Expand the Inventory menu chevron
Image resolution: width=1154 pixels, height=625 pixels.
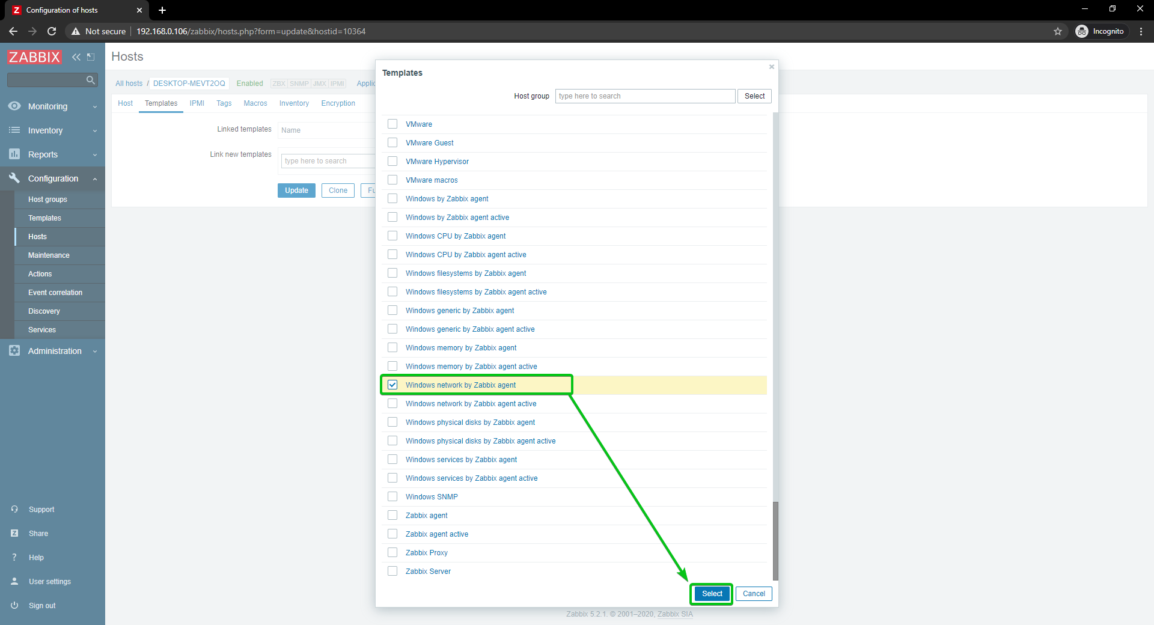[x=95, y=131]
